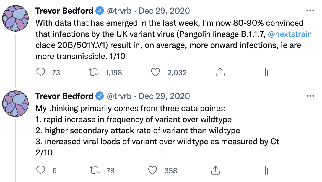The width and height of the screenshot is (322, 182).
Task: Open Trevor Bedford avatar on second tweet
Action: coord(15,102)
